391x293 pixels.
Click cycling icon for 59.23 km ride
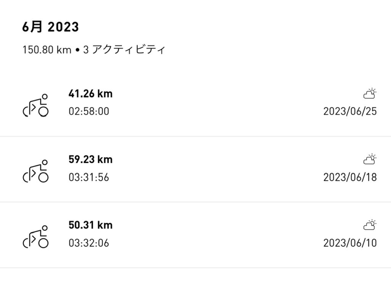[36, 172]
